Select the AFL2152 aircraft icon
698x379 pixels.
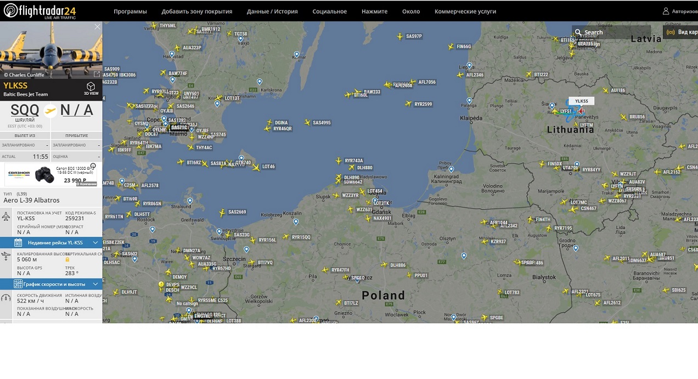click(x=657, y=172)
